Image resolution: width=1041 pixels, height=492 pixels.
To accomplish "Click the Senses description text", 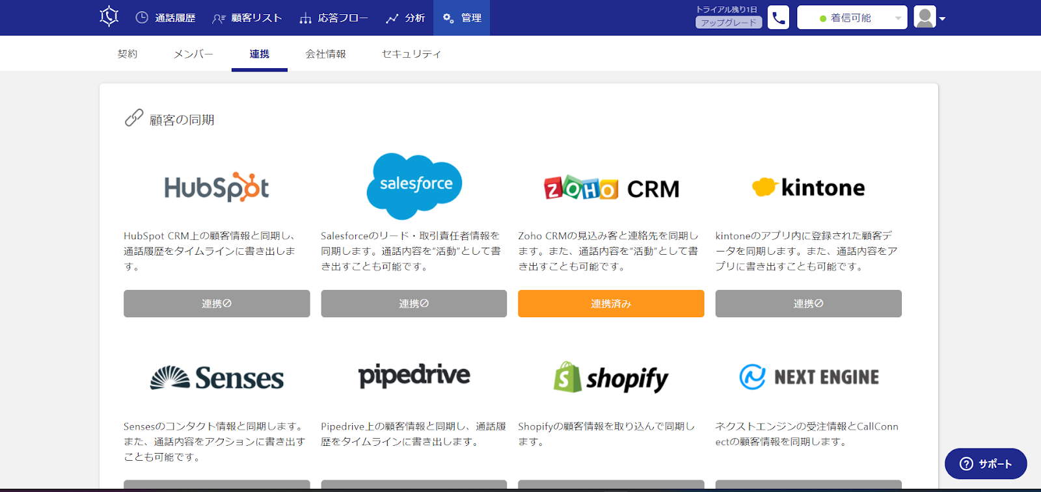I will (x=215, y=442).
